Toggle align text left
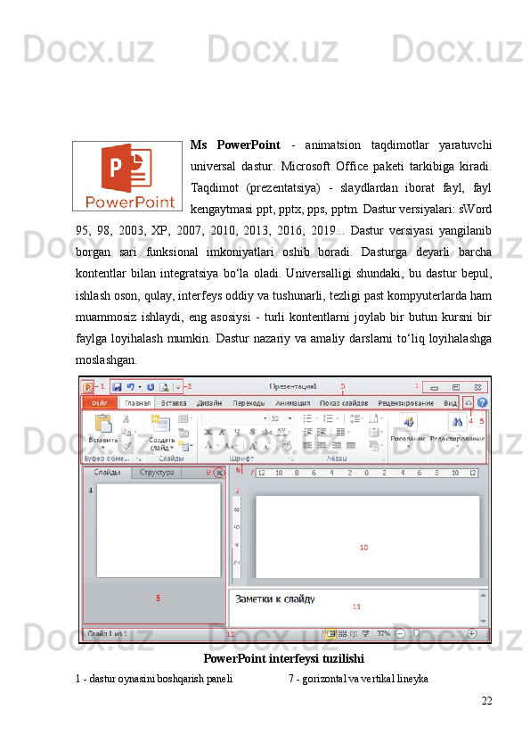The width and height of the screenshot is (530, 751). (307, 445)
